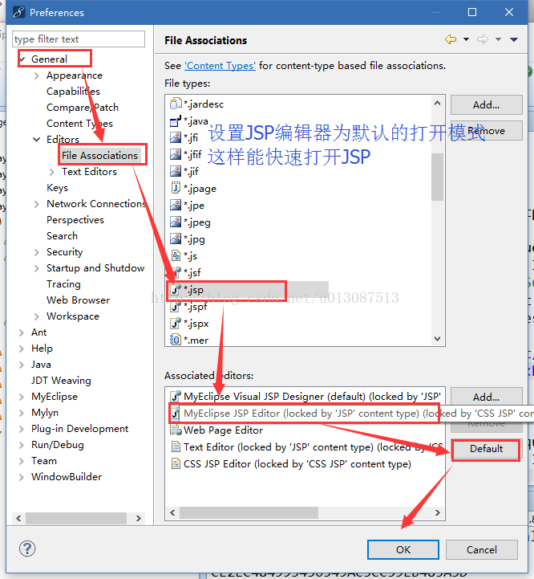Click the forward navigation arrow icon

click(x=483, y=39)
